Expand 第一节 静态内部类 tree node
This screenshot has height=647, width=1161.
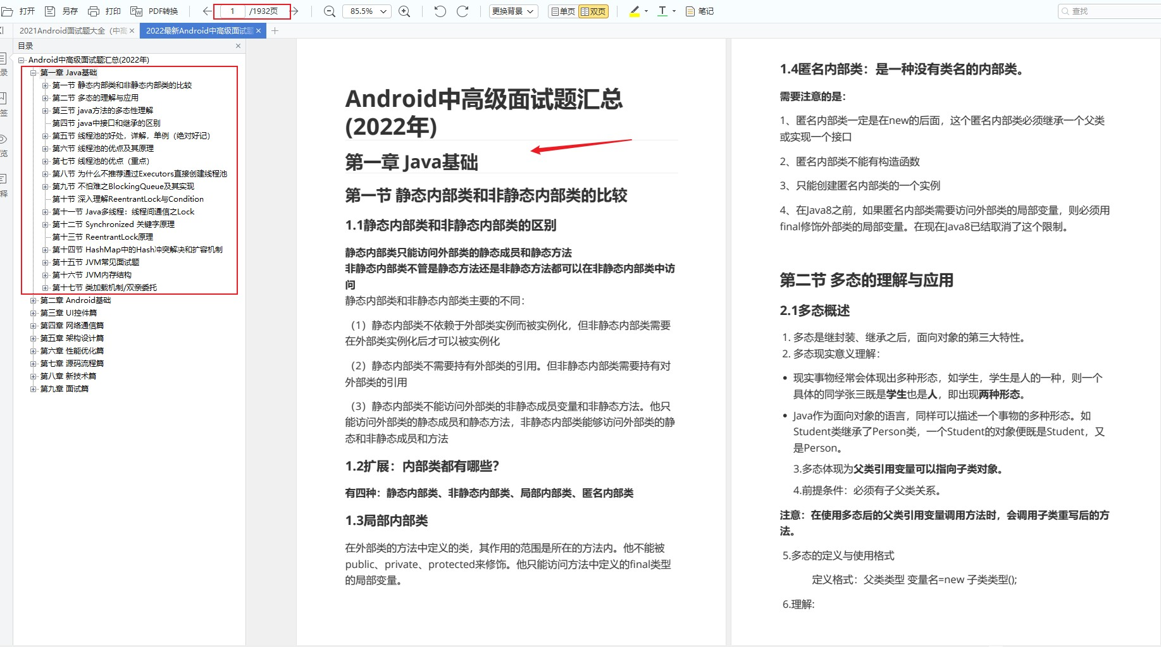[x=46, y=85]
